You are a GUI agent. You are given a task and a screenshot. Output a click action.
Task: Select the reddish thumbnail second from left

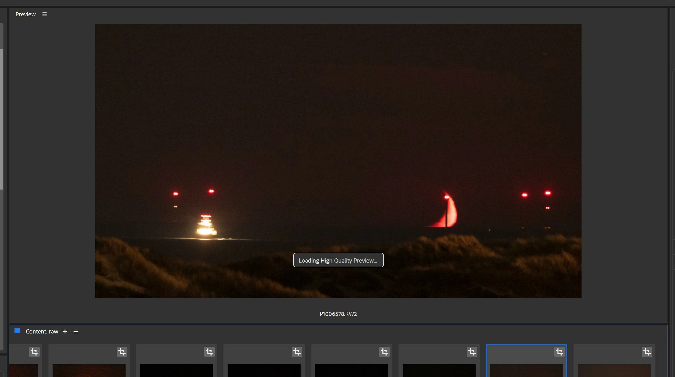click(x=89, y=371)
